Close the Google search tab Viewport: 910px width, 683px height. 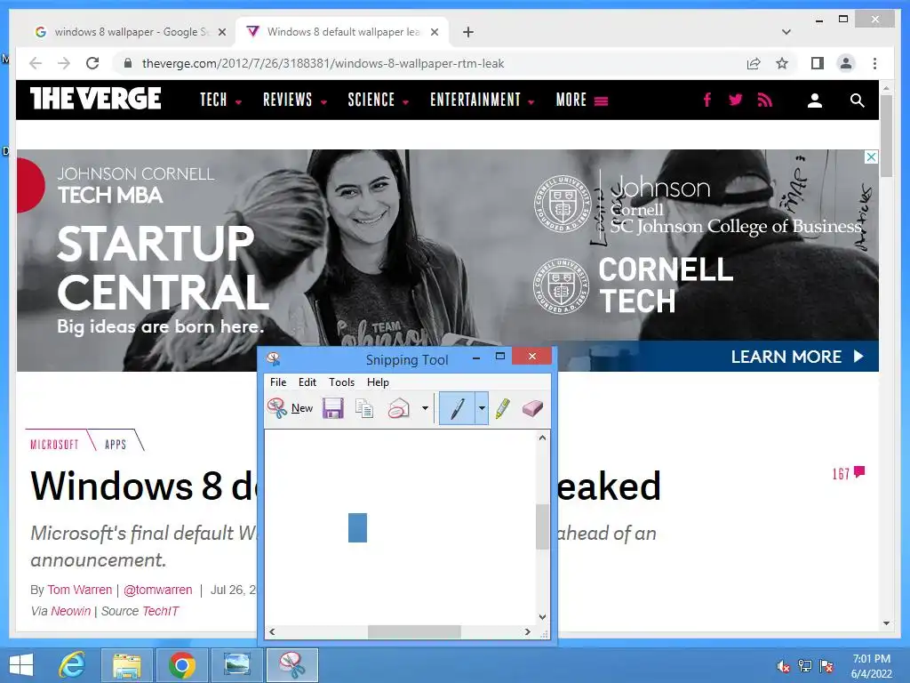(221, 32)
